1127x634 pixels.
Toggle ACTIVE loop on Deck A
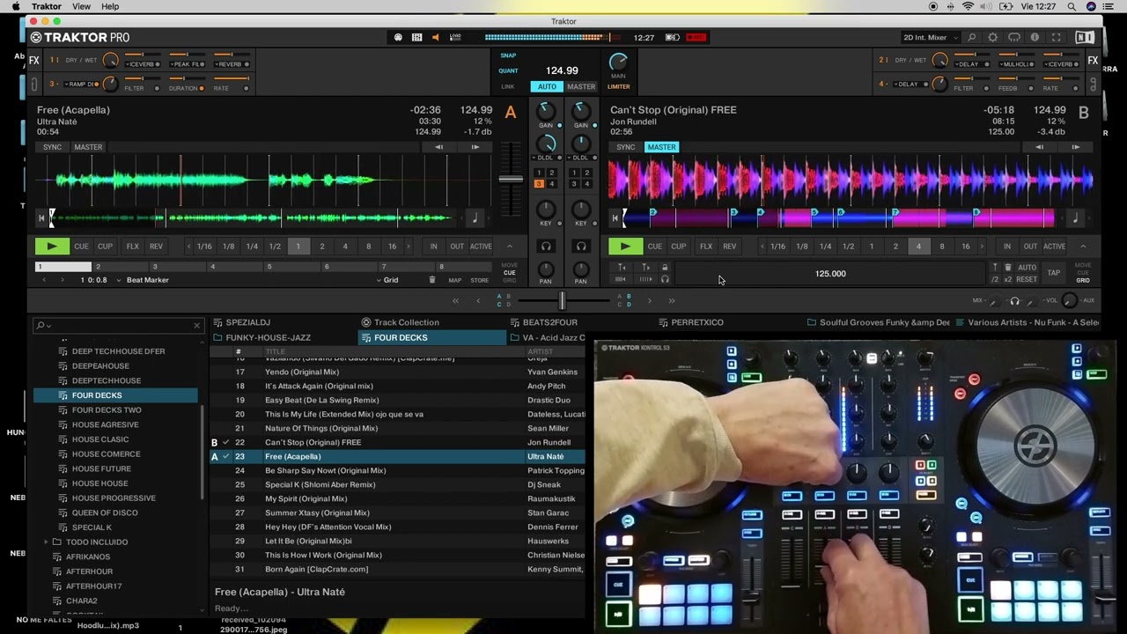[481, 247]
